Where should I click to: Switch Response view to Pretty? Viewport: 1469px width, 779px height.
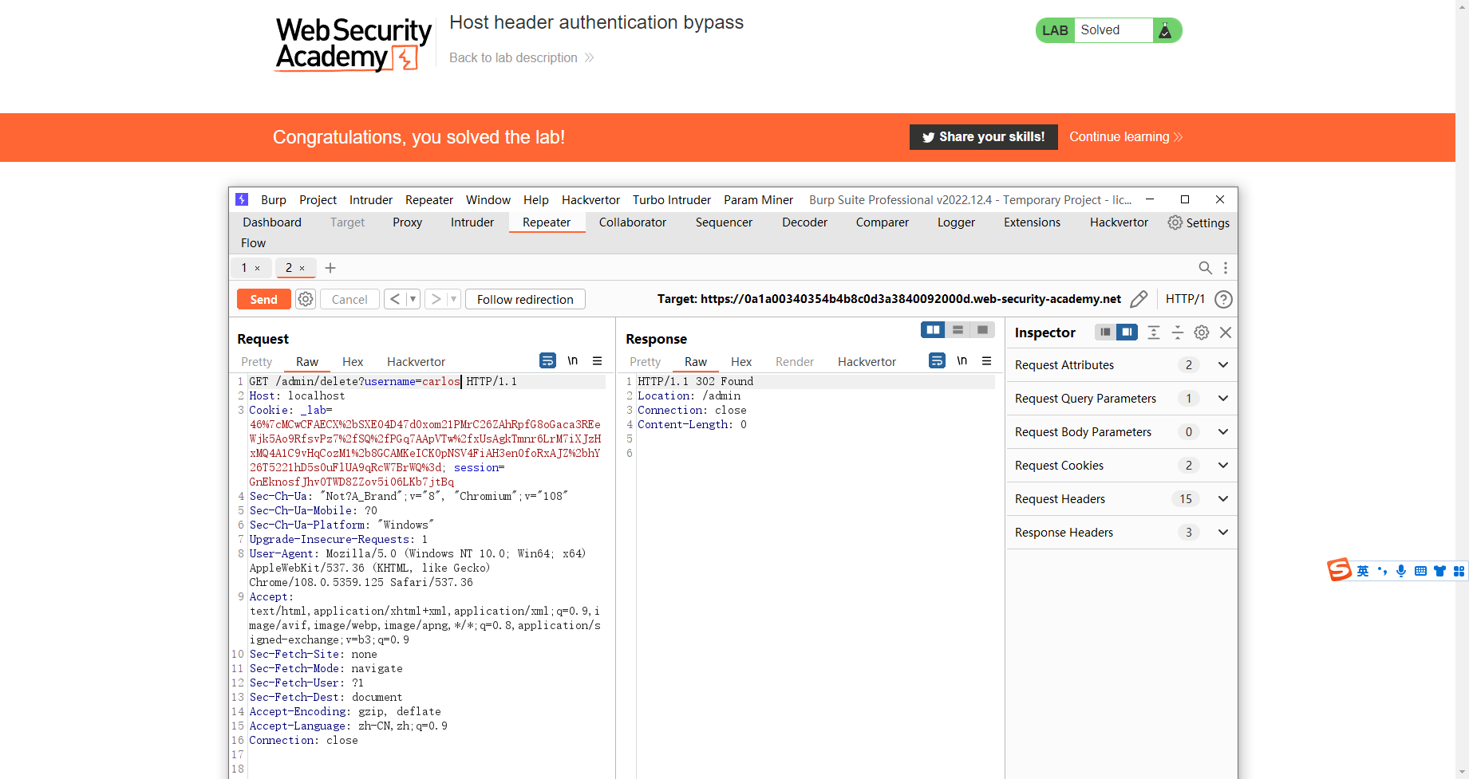pyautogui.click(x=645, y=362)
